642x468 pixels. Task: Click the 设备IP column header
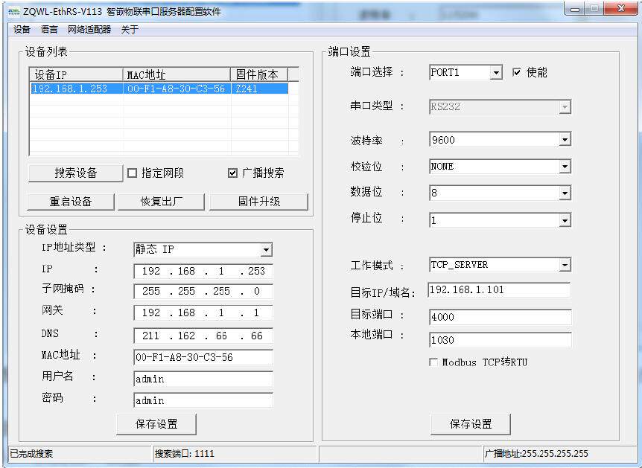tap(76, 74)
